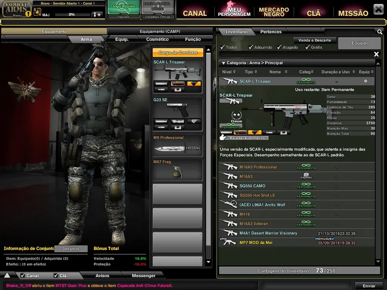This screenshot has width=387, height=290.
Task: Expand chat with the triangle arrow icon
Action: 7,275
